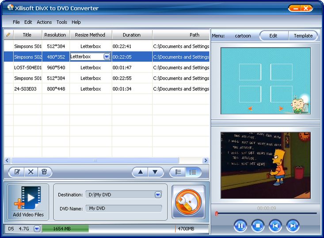Click the edit properties pencil-on-page icon

pos(17,172)
